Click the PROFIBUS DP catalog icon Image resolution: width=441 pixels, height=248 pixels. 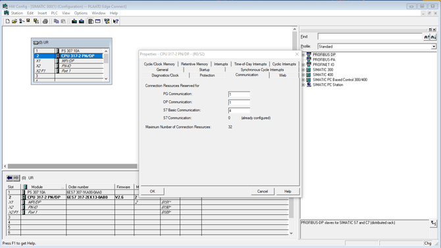(x=309, y=54)
